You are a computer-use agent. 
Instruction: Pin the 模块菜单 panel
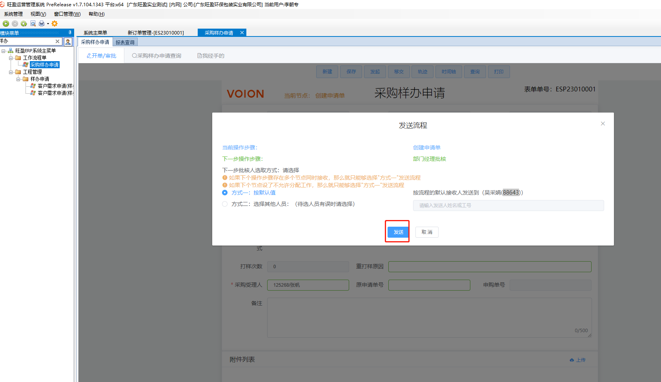point(70,33)
